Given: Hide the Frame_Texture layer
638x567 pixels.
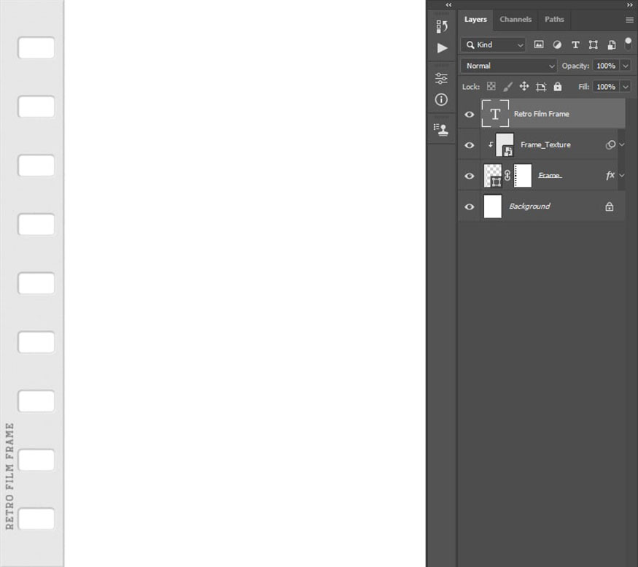Looking at the screenshot, I should pos(469,145).
